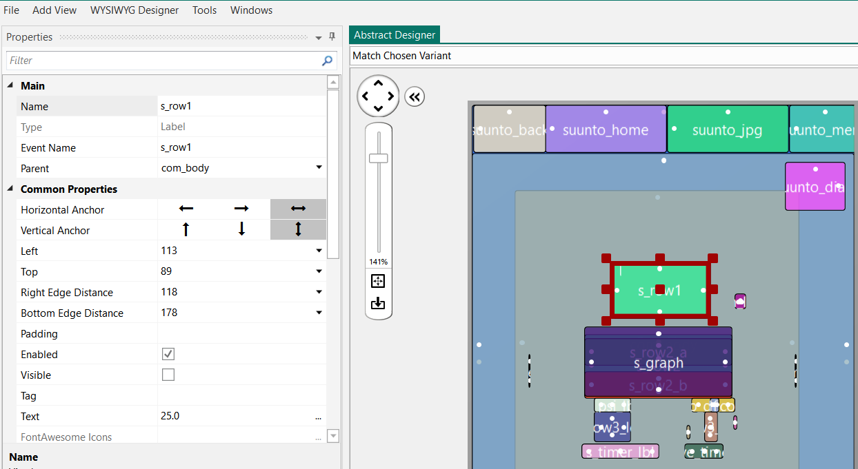Open Text property ellipsis editor
This screenshot has width=858, height=469.
point(318,417)
